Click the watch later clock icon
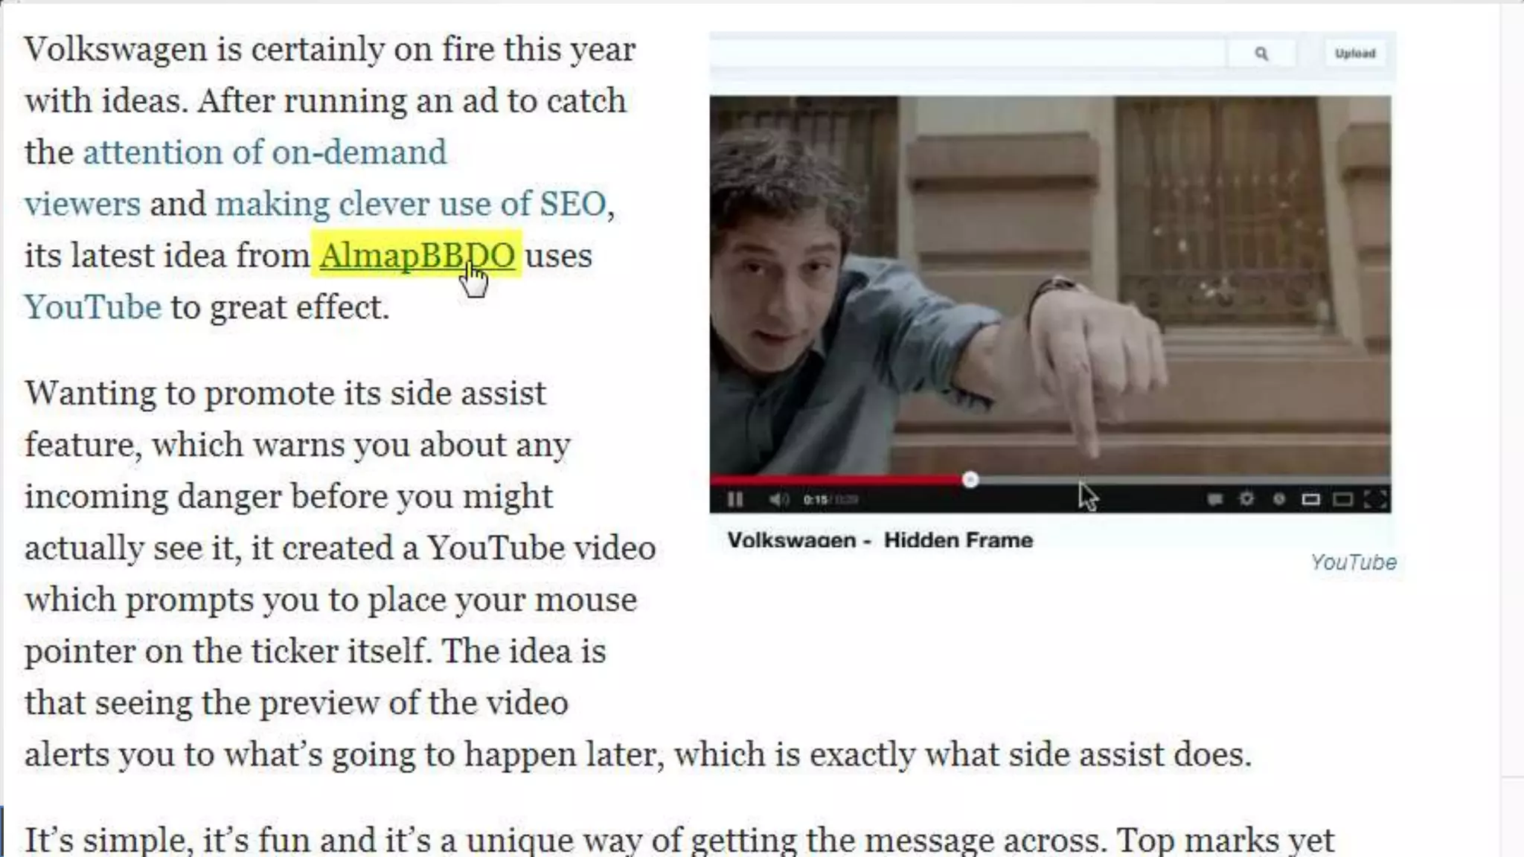The image size is (1524, 857). pos(1279,498)
